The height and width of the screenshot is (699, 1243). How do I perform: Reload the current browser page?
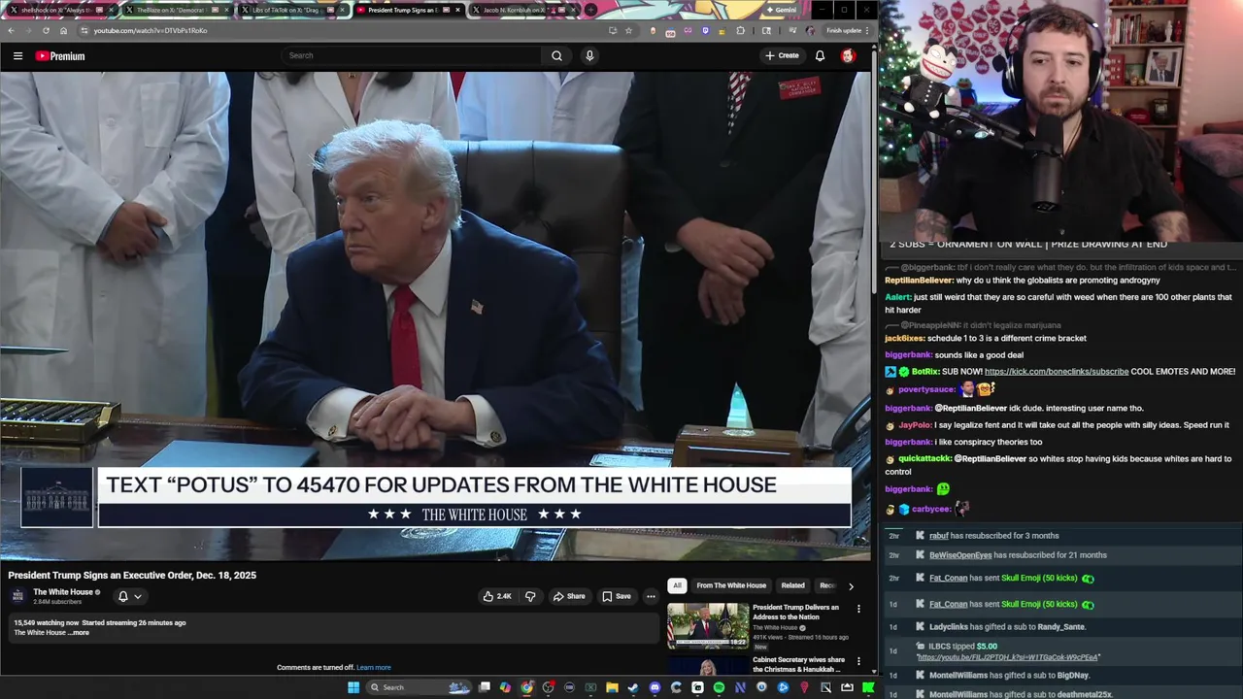click(x=46, y=30)
